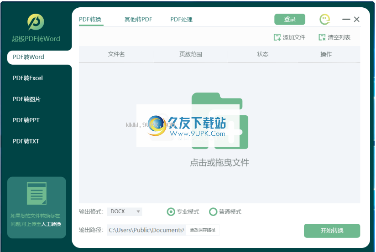This screenshot has width=376, height=252.
Task: Click the large folder add-file icon
Action: coord(219,121)
